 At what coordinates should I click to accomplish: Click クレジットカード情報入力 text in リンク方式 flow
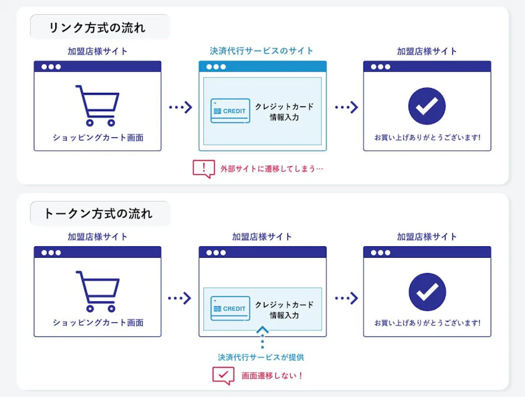[284, 112]
